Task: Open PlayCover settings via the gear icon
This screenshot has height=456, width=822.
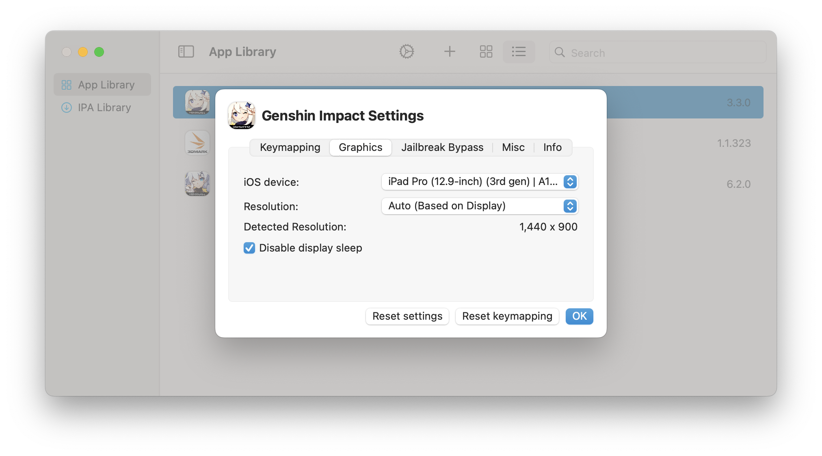Action: click(x=407, y=52)
